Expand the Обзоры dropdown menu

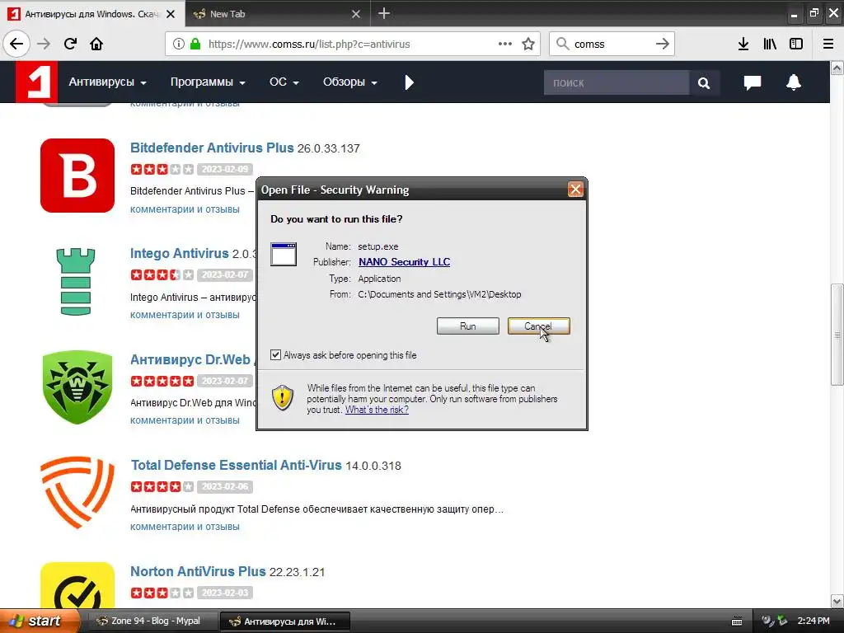pyautogui.click(x=349, y=82)
